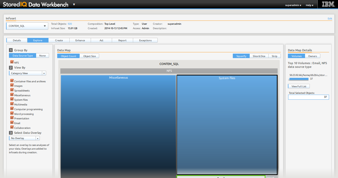
Task: Click the IBM logo icon
Action: (x=328, y=4)
